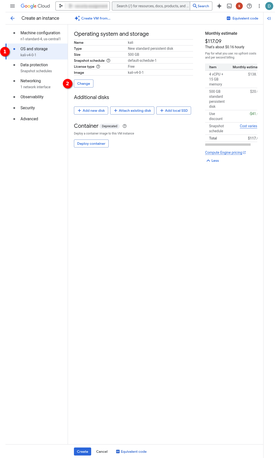
Task: Click the 'kali-v4-0-1' image value
Action: tap(136, 72)
